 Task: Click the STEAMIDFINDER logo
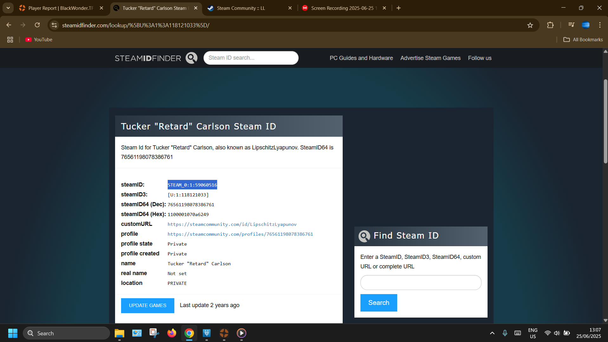click(x=148, y=58)
